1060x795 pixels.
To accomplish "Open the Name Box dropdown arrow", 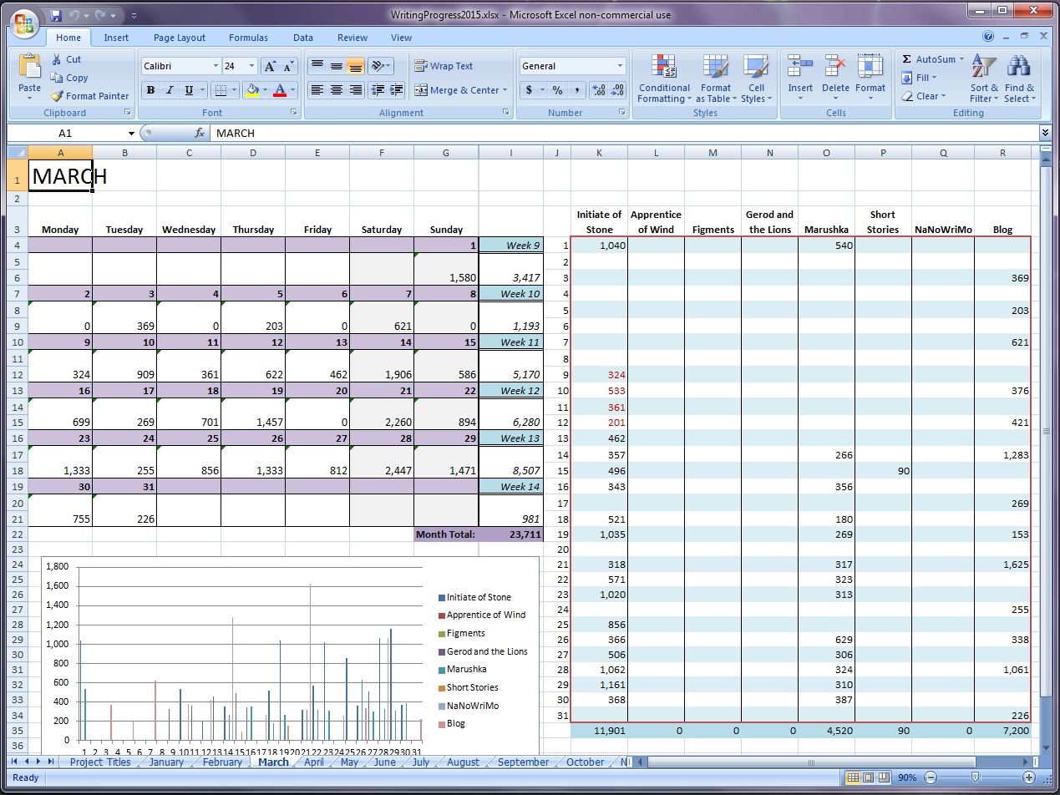I will click(x=131, y=134).
